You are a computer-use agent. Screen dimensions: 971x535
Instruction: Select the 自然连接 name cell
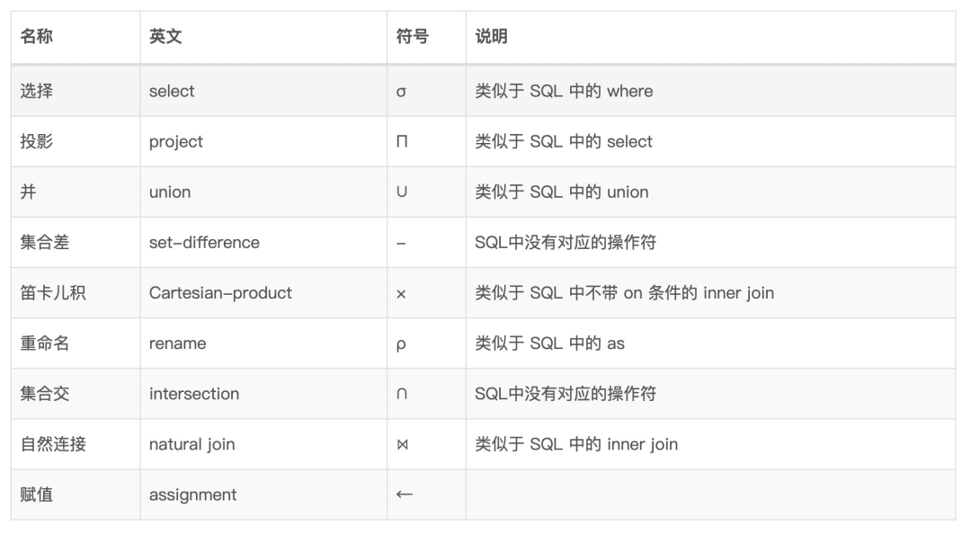click(53, 444)
